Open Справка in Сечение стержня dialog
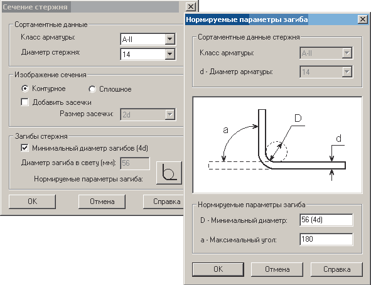The height and width of the screenshot is (285, 371). (x=163, y=202)
